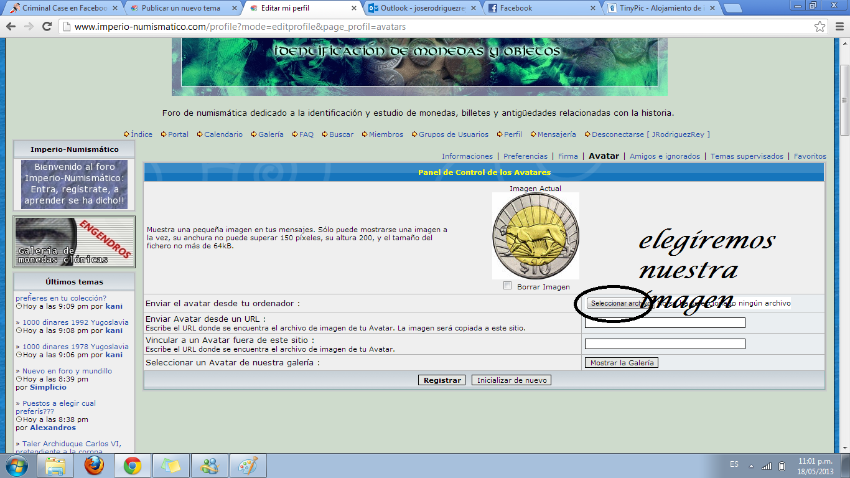The width and height of the screenshot is (850, 478).
Task: Open the user profile Simplicio
Action: coord(48,387)
